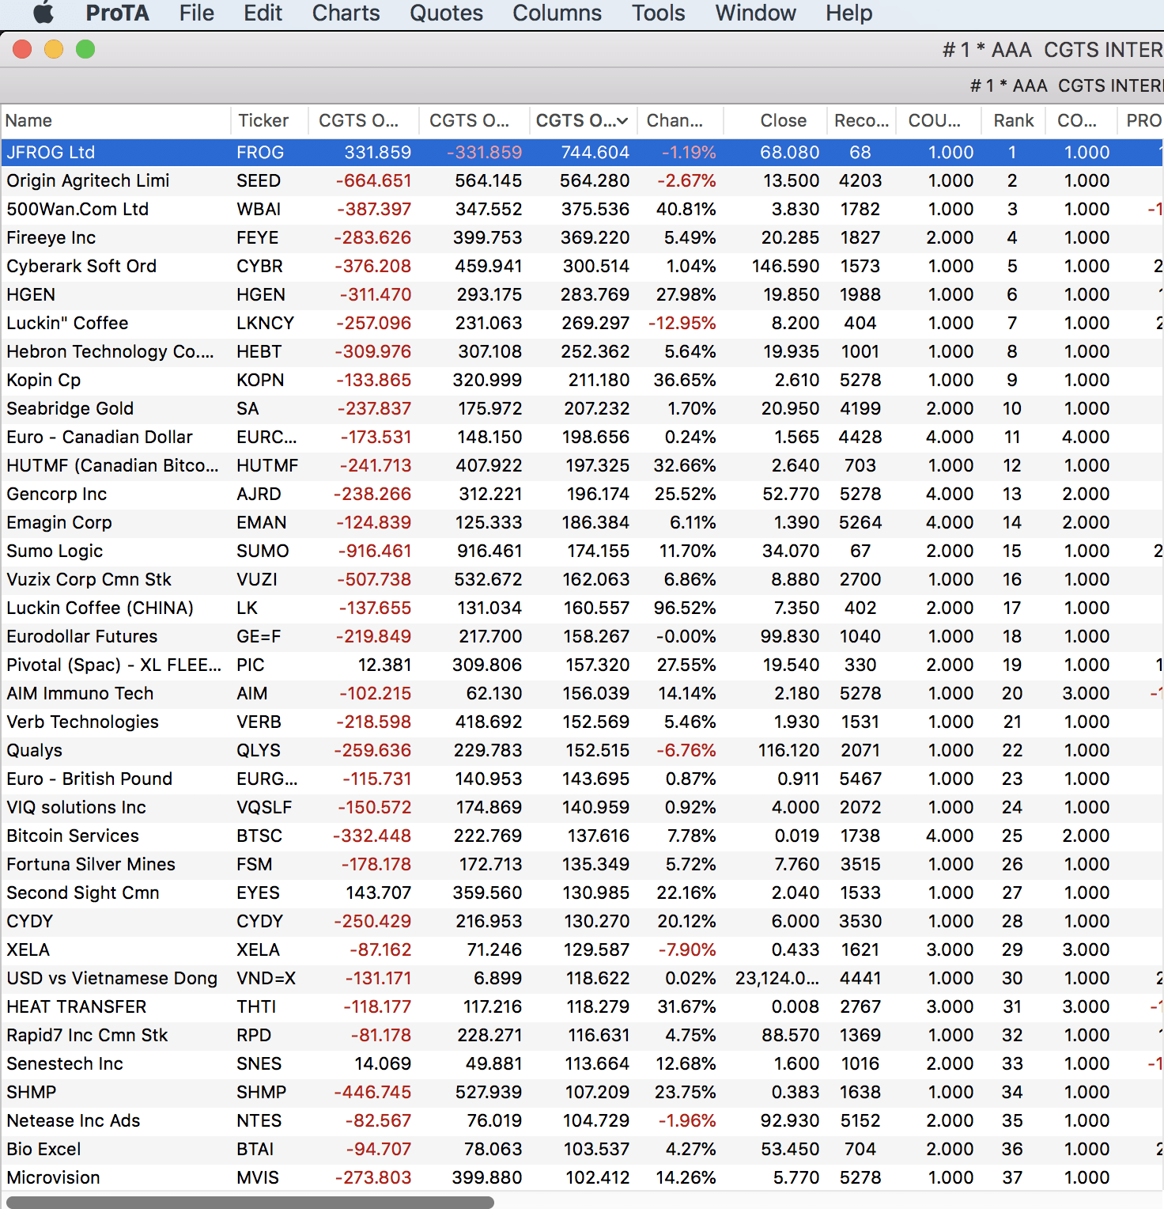Open the Columns menu
The height and width of the screenshot is (1209, 1164).
point(557,13)
